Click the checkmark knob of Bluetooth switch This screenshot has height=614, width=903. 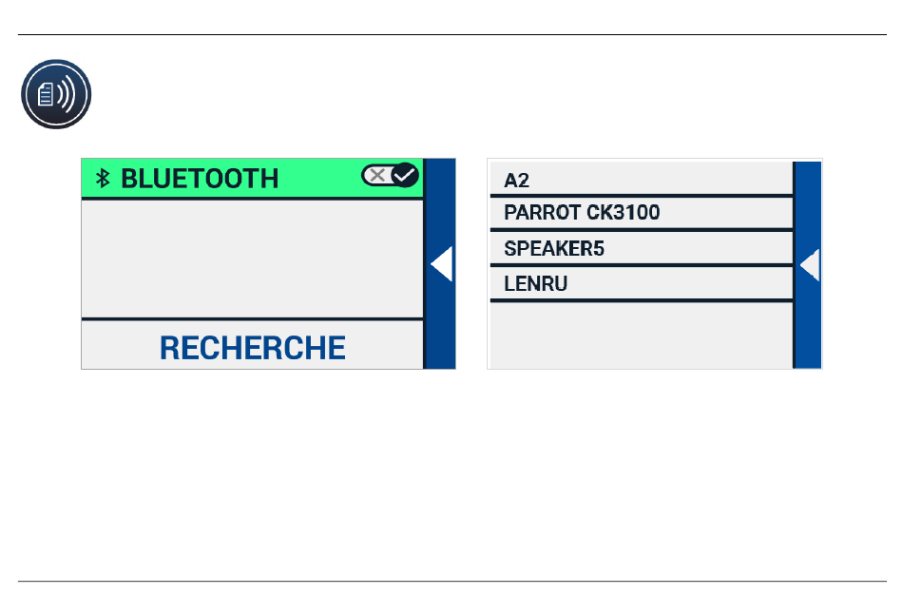[x=405, y=175]
